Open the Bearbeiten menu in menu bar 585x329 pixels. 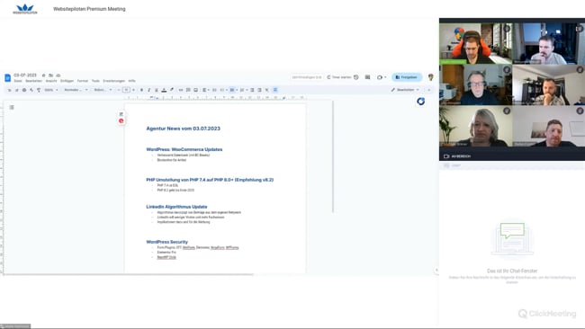(33, 81)
